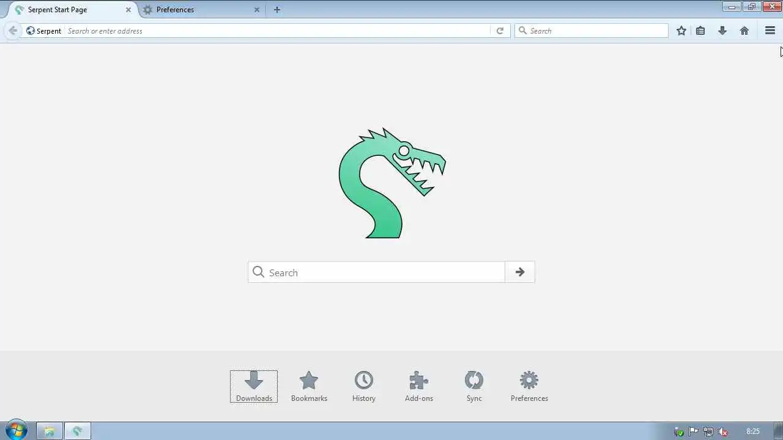The height and width of the screenshot is (440, 783).
Task: Open Bookmarks star shortcut on start page
Action: 309,387
